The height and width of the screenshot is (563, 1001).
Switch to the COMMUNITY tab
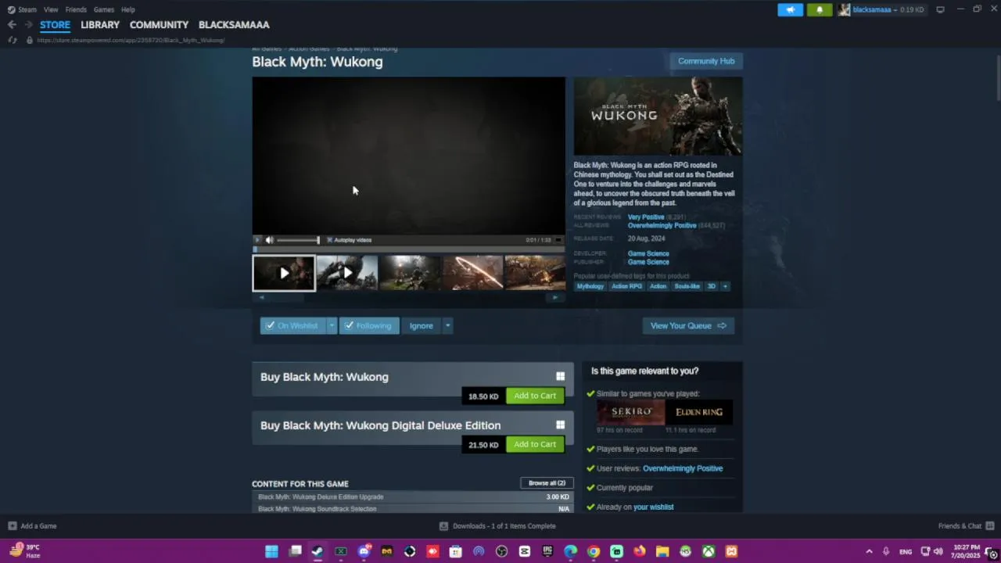click(159, 24)
